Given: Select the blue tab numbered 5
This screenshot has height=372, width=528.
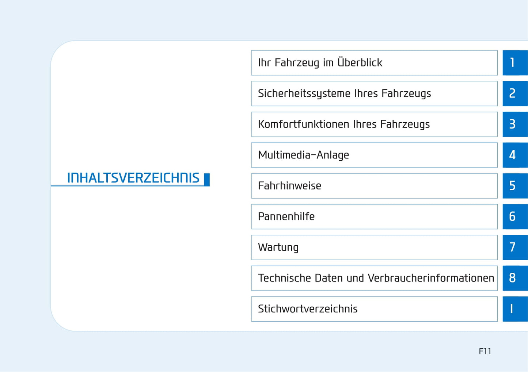Looking at the screenshot, I should pos(515,186).
